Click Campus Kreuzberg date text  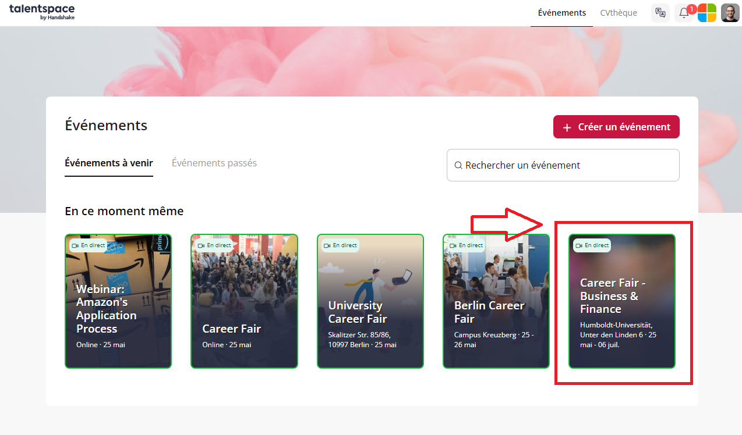(494, 340)
